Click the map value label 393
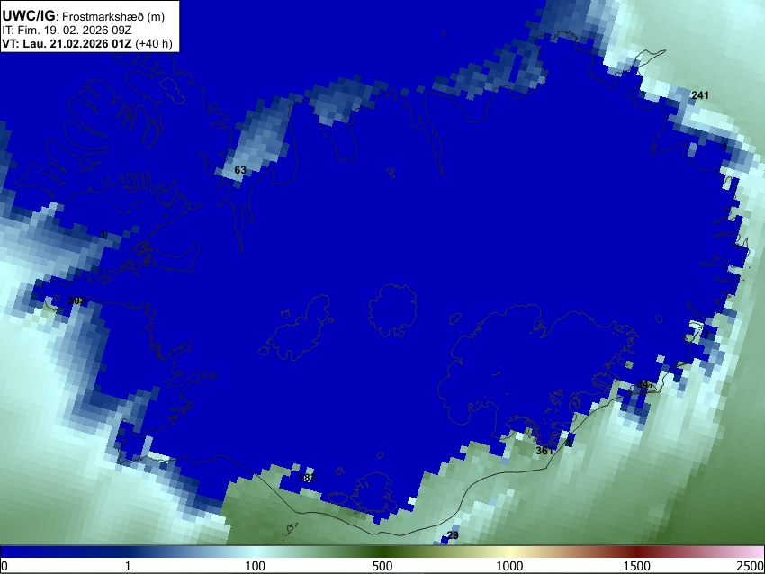The image size is (765, 574). coord(76,300)
